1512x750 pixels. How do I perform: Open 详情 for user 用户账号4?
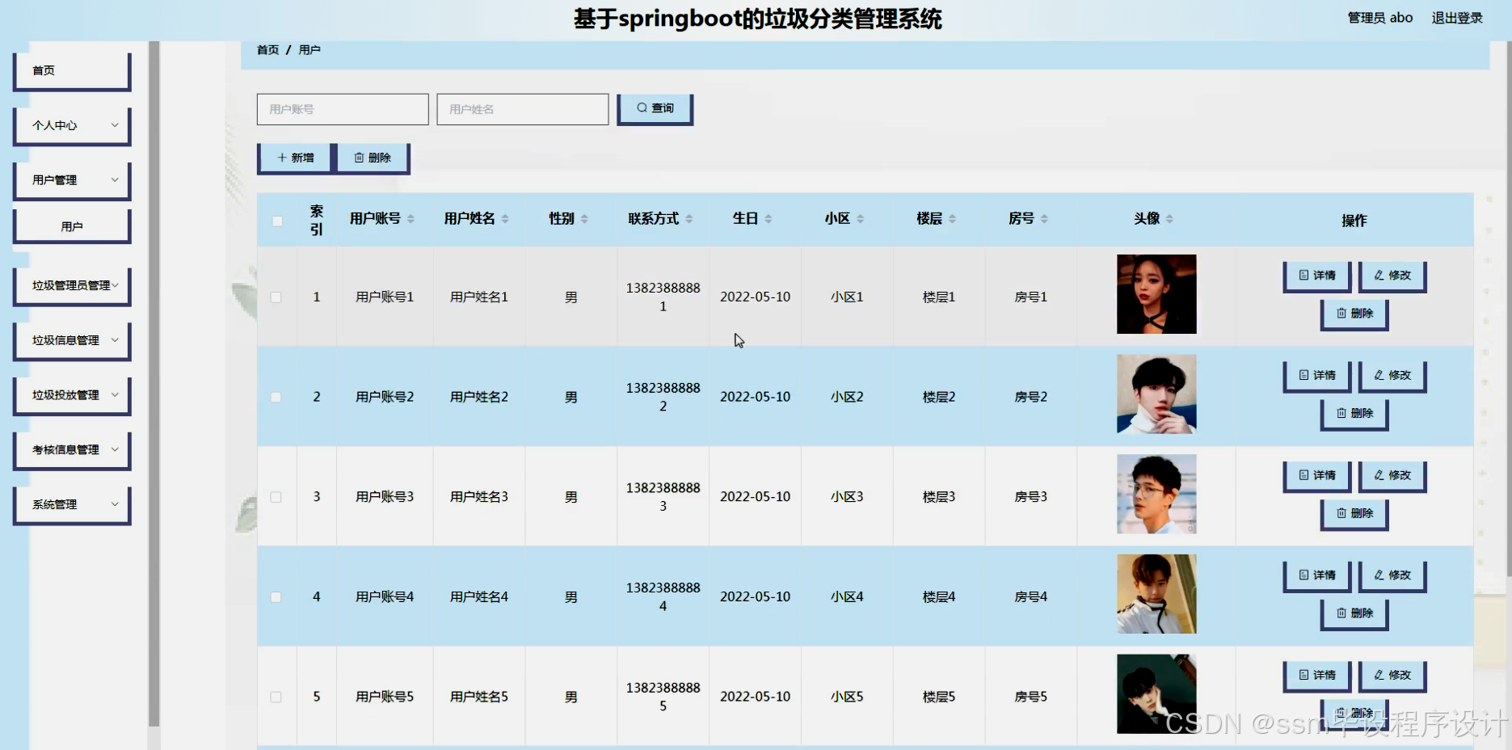(x=1316, y=575)
